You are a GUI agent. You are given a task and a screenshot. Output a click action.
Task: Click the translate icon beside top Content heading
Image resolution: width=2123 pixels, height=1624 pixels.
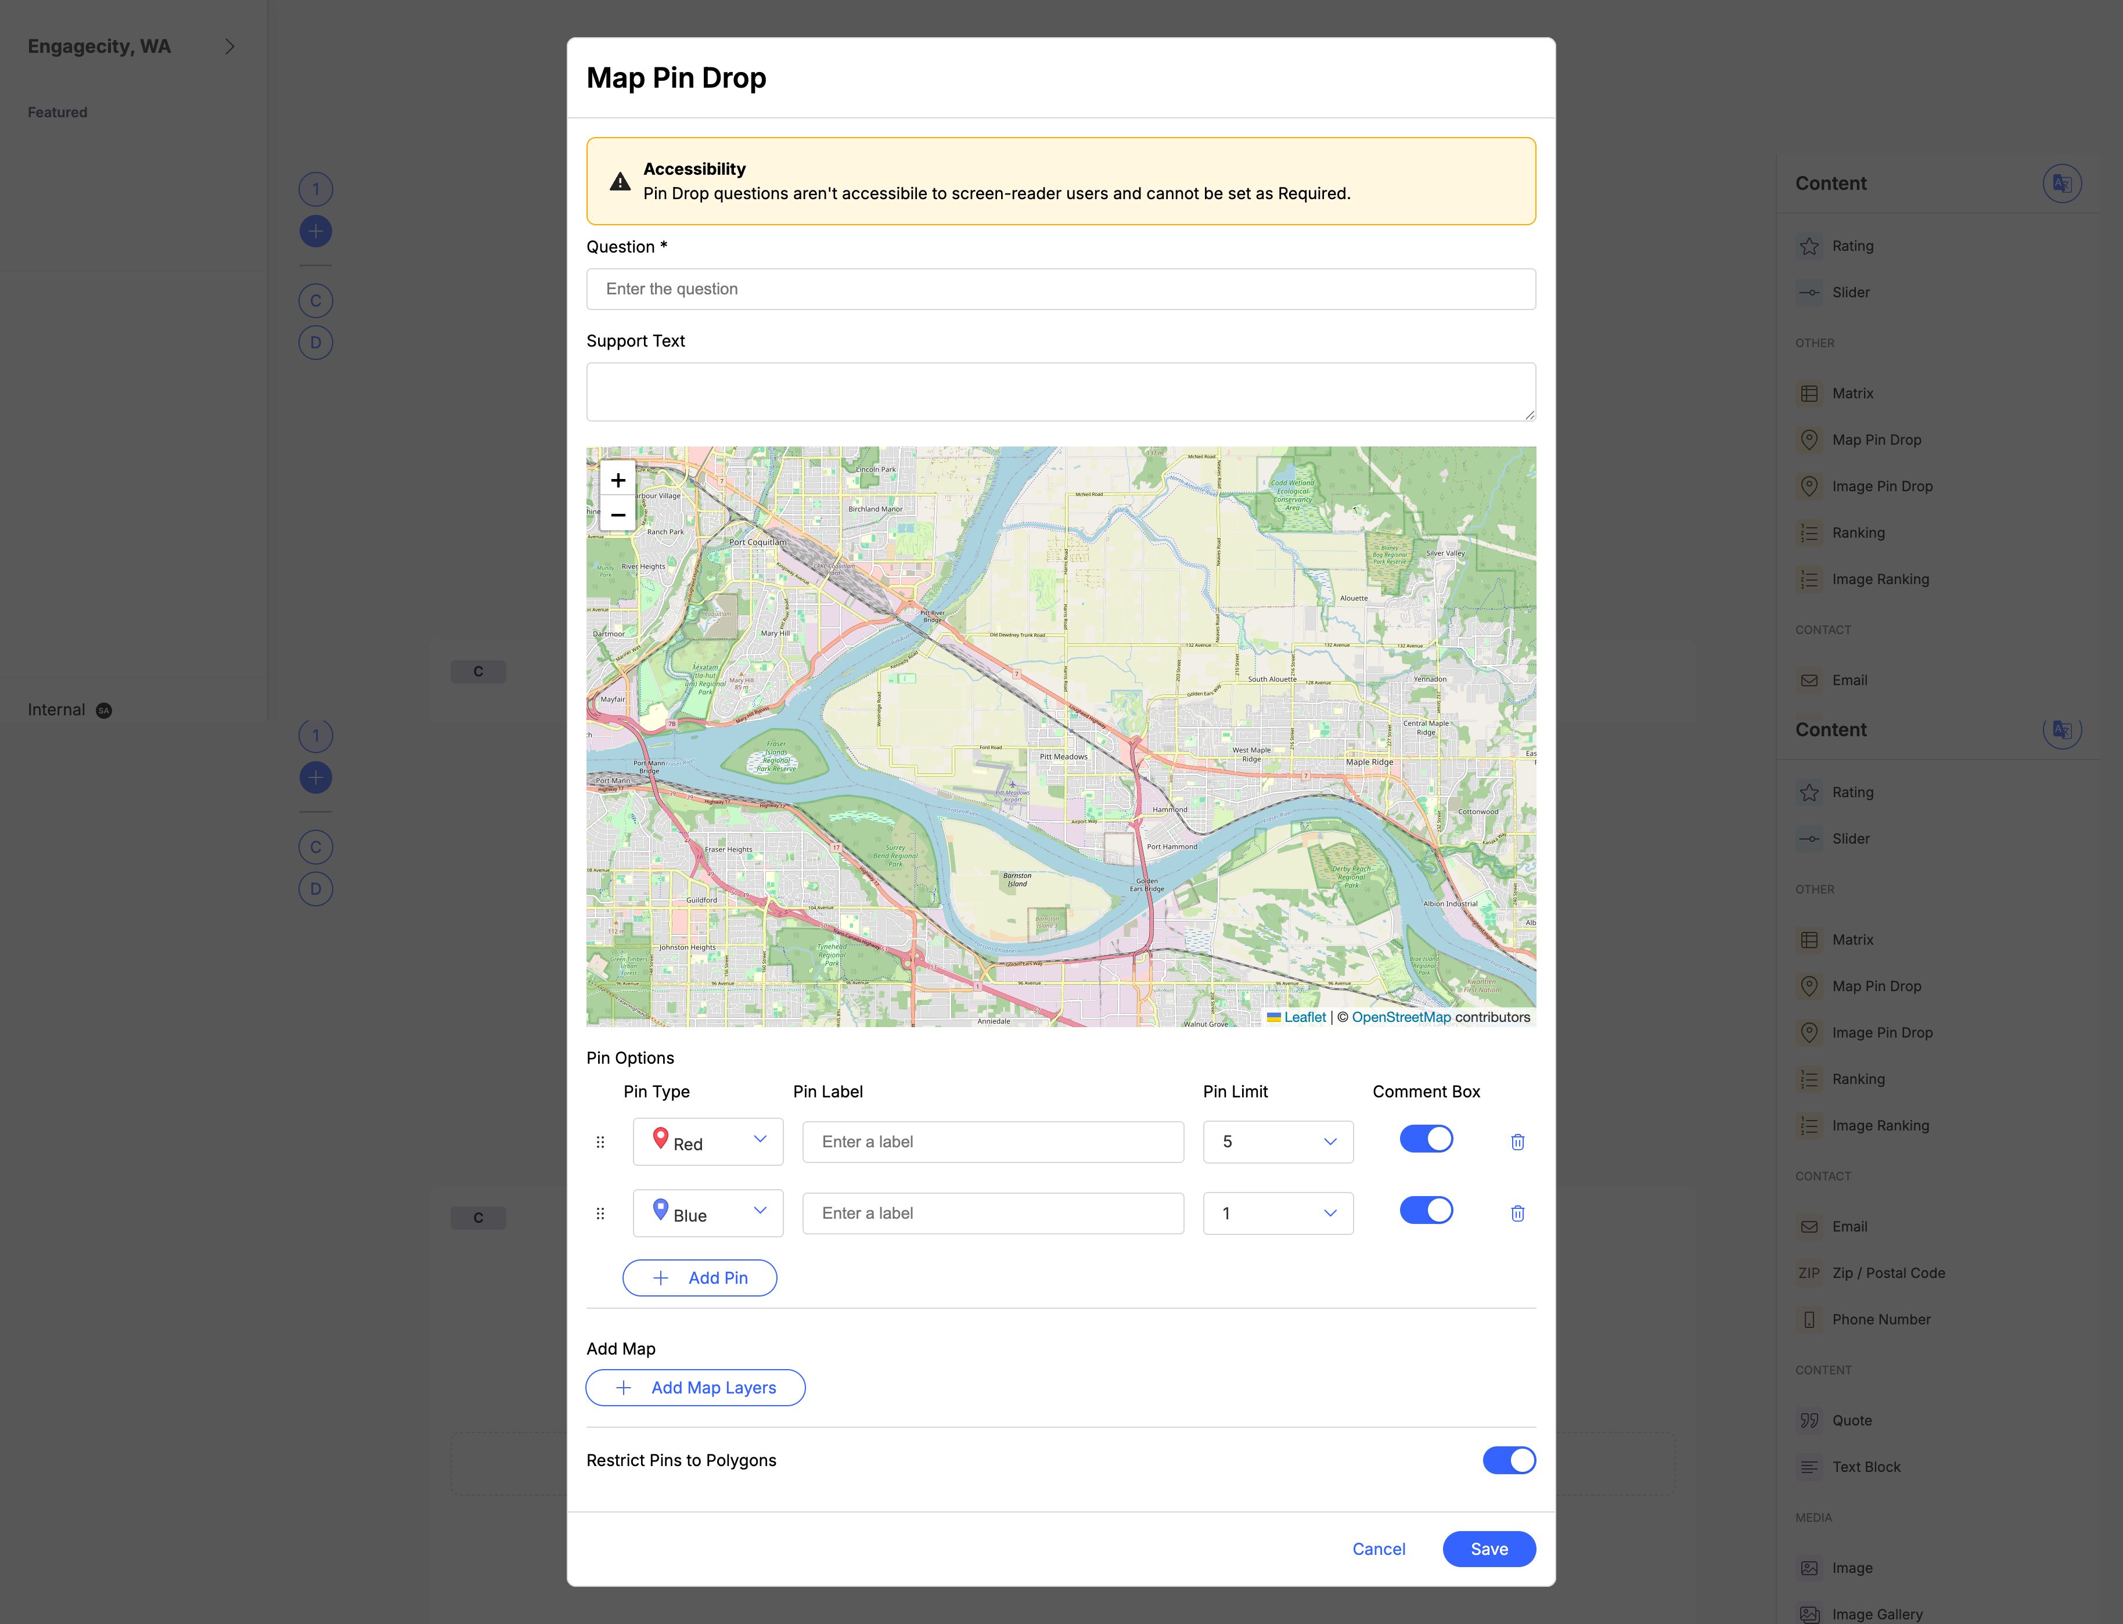[2061, 183]
